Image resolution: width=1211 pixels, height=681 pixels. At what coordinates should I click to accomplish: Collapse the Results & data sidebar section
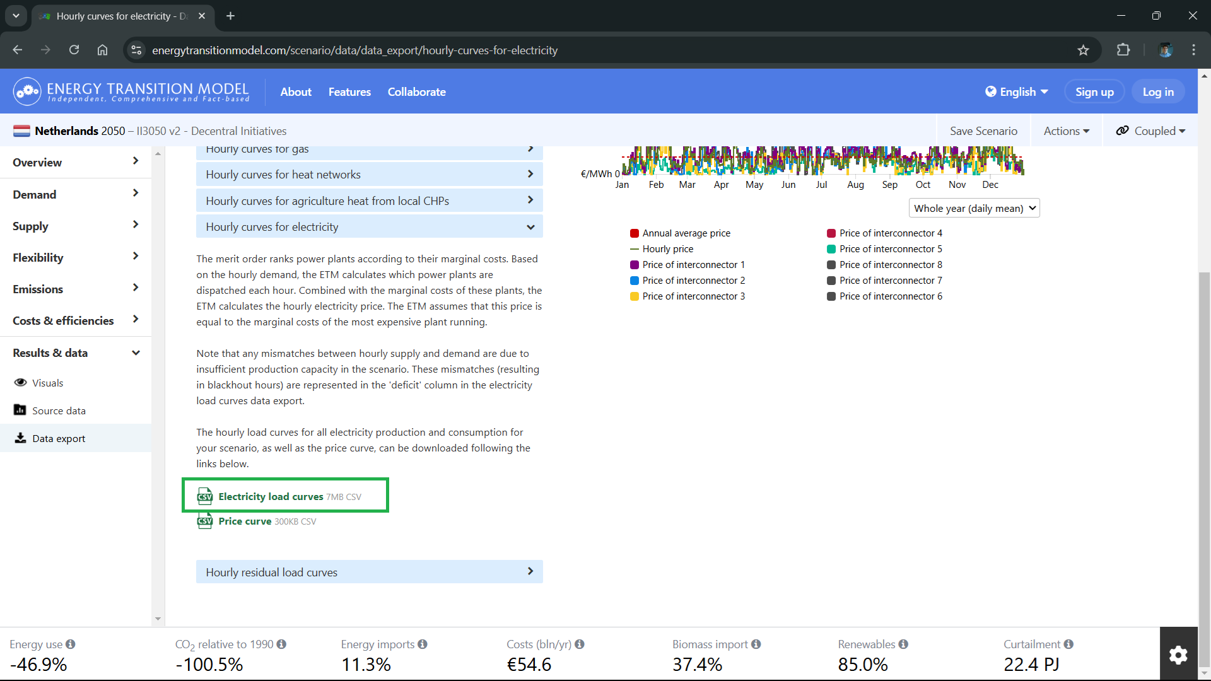(x=76, y=352)
